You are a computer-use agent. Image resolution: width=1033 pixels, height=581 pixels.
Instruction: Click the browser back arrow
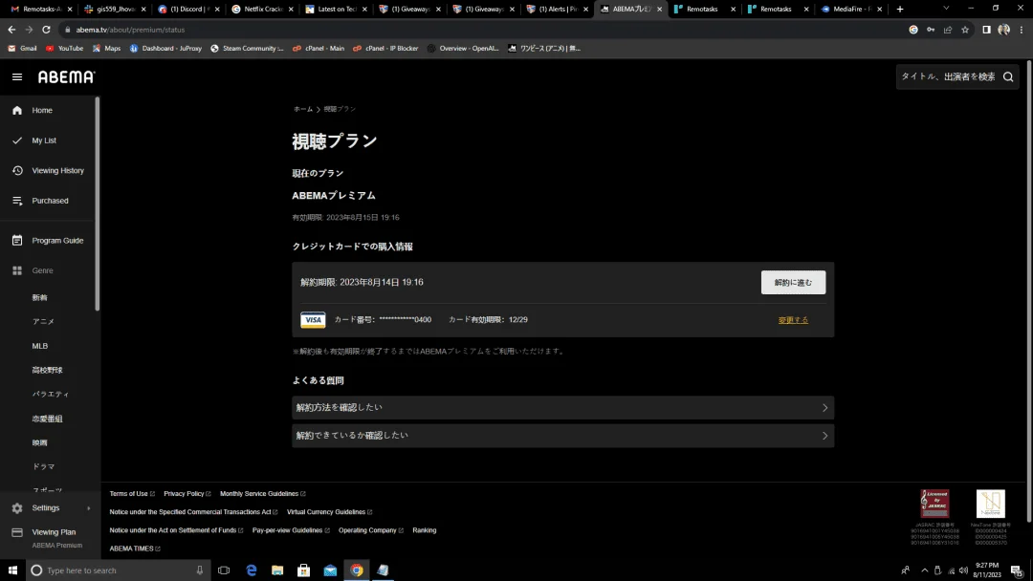(x=11, y=30)
